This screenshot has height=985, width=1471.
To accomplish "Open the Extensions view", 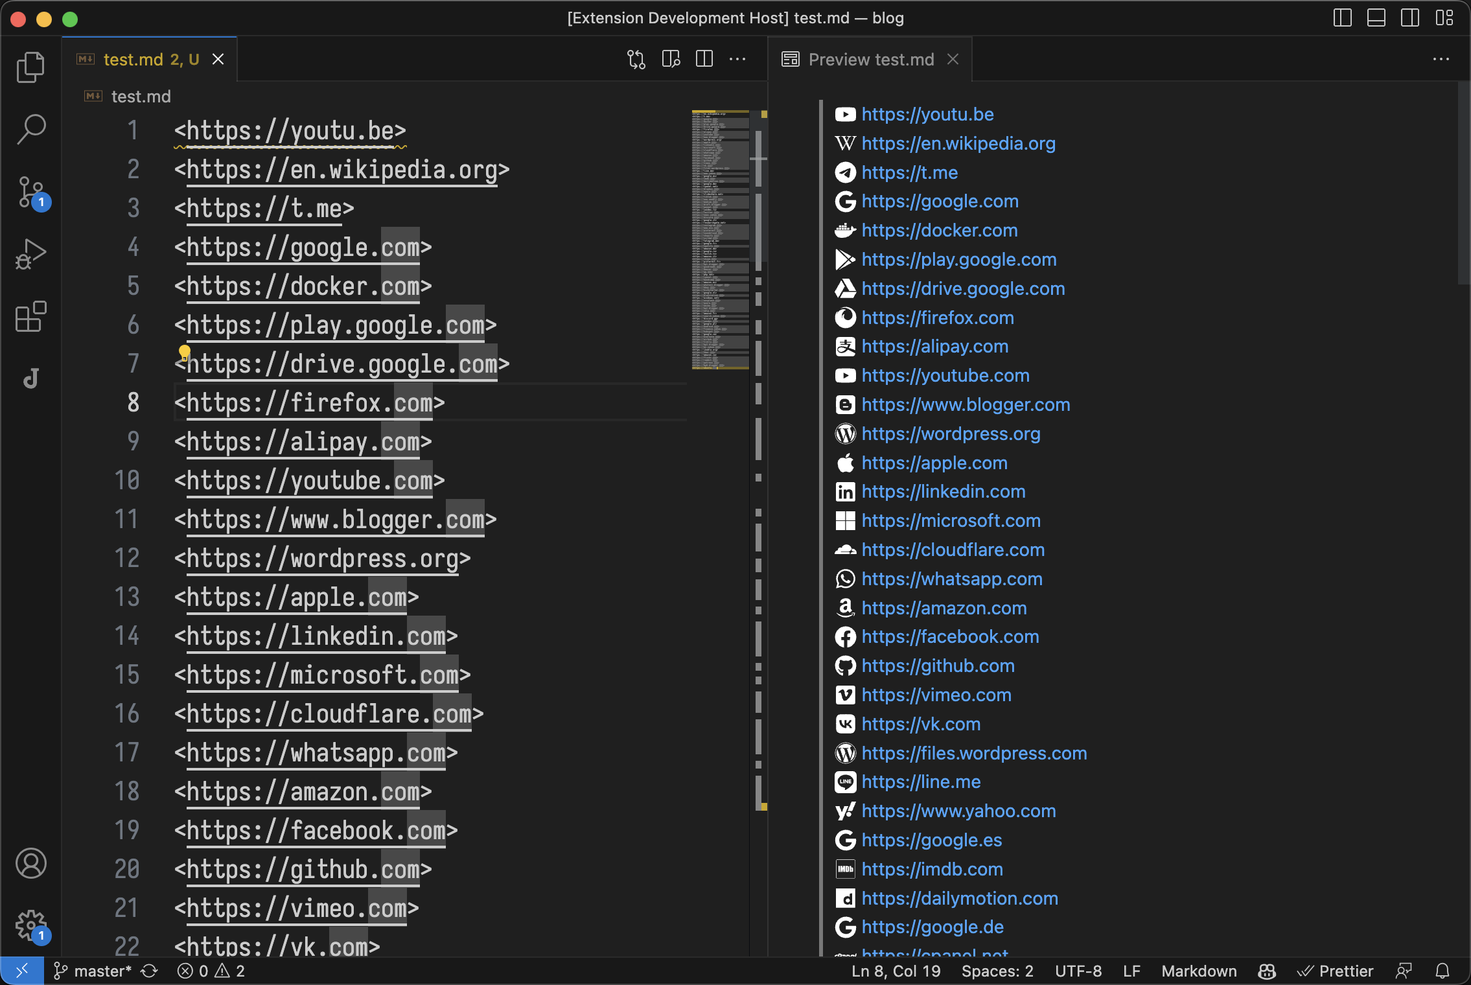I will click(30, 317).
